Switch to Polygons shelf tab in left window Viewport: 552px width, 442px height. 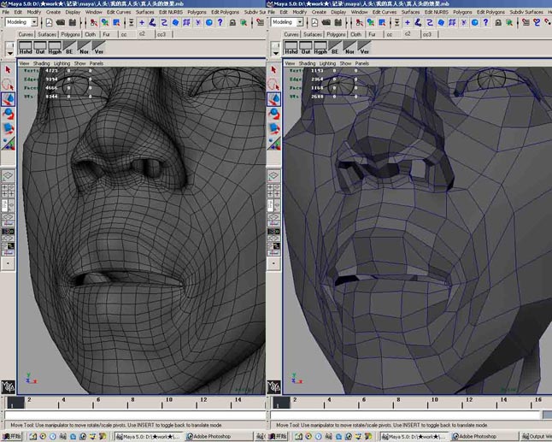[70, 34]
